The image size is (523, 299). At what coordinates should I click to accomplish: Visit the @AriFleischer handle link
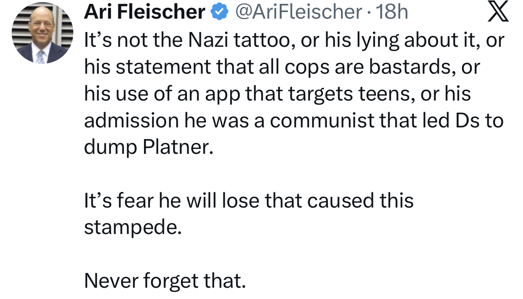pyautogui.click(x=298, y=12)
